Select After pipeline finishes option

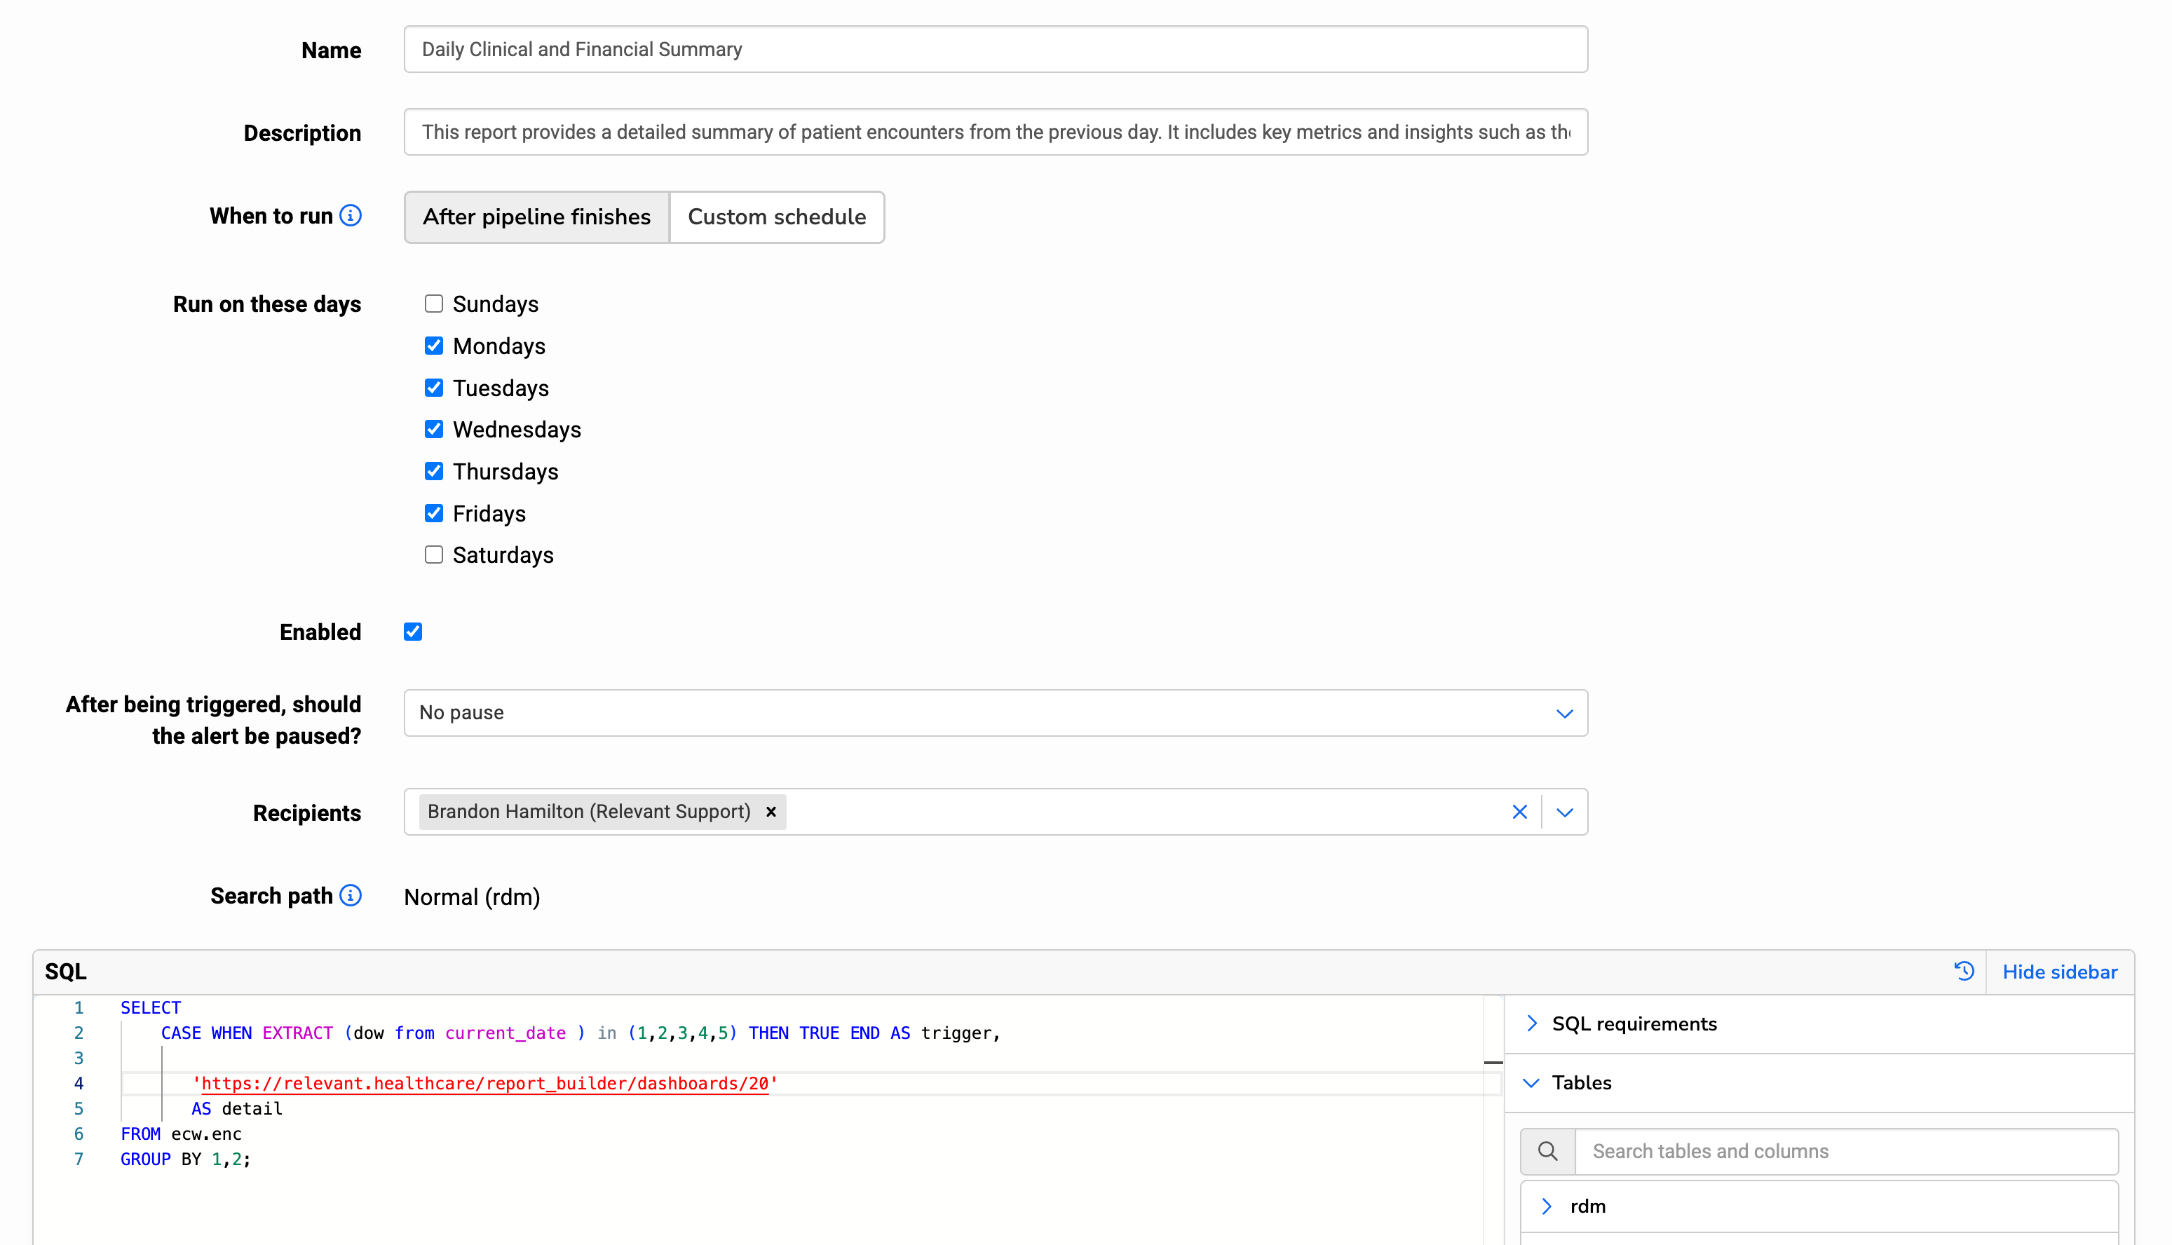pos(537,217)
